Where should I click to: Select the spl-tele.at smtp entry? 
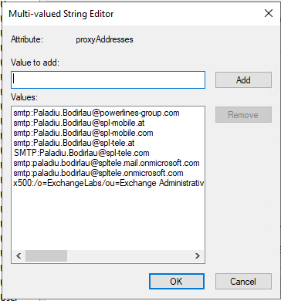pyautogui.click(x=74, y=143)
